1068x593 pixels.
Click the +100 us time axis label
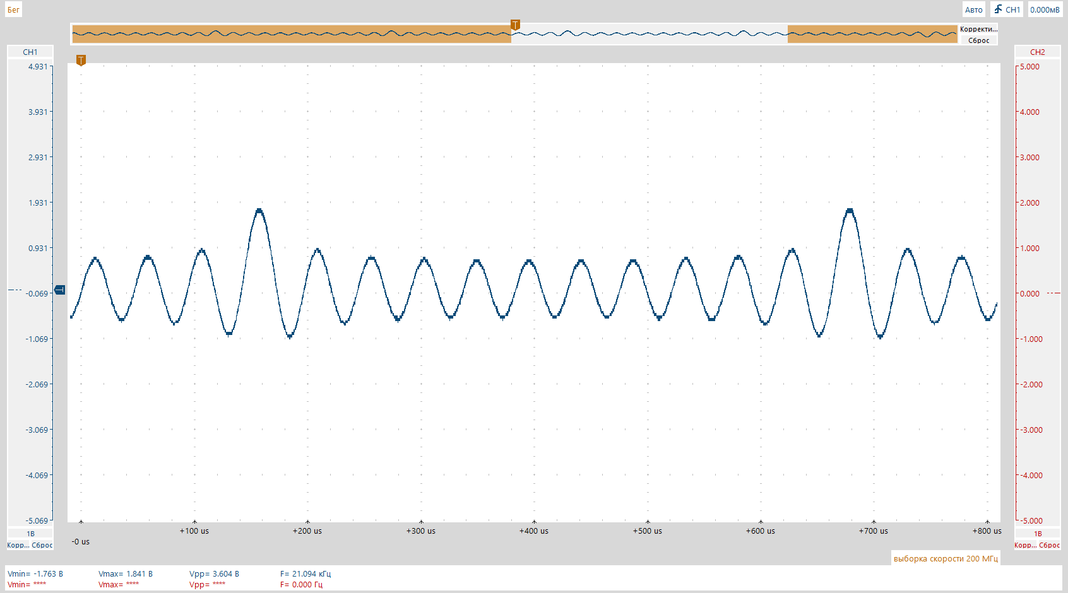click(x=194, y=531)
